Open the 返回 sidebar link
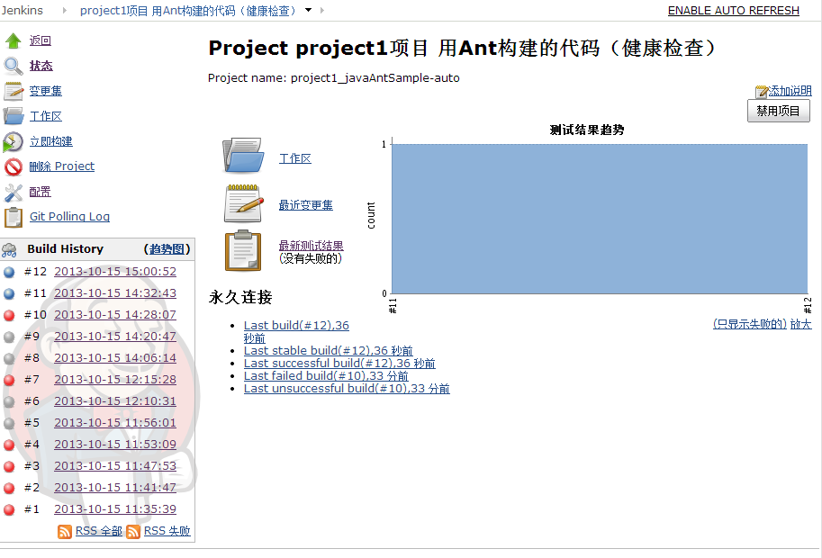The height and width of the screenshot is (558, 822). (x=41, y=40)
